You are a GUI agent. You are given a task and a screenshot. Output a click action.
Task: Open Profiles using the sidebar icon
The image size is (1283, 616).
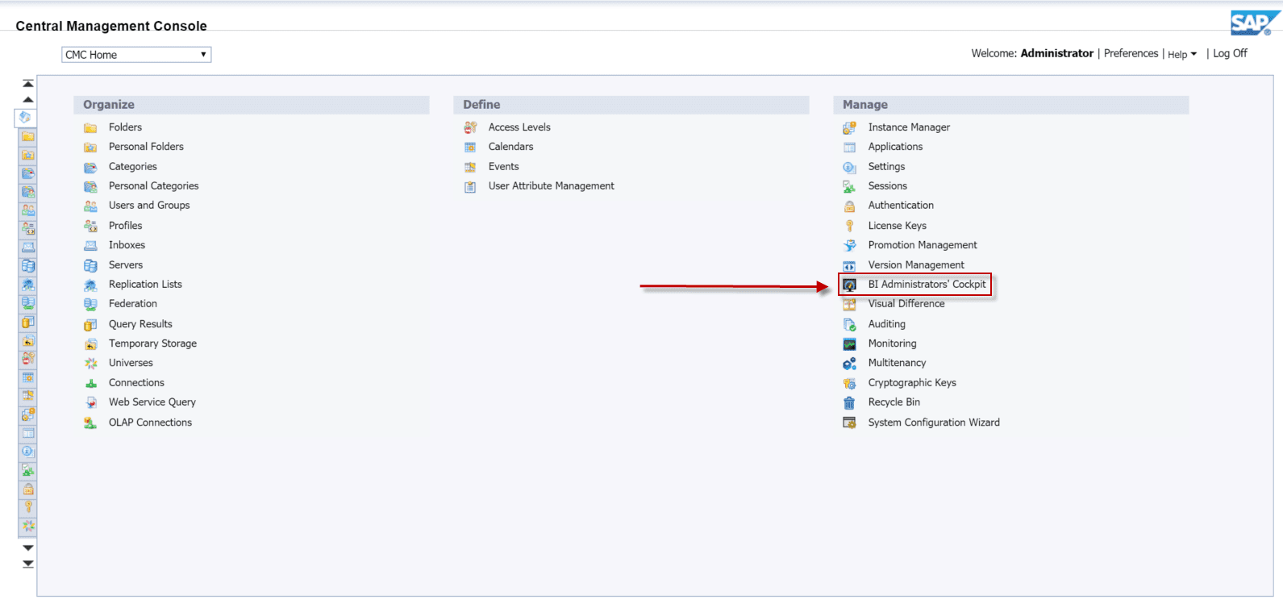tap(28, 229)
